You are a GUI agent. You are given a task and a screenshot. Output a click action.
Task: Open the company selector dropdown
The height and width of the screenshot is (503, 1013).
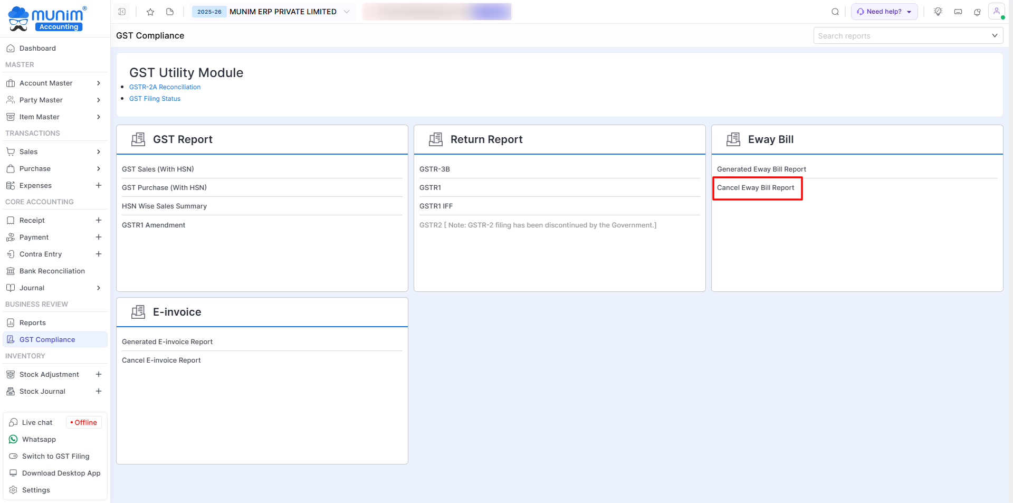click(347, 12)
